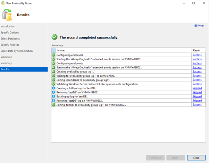Open Skipped link for 'Restoring testDB on VMWin19B02'
This screenshot has height=163, width=209.
(197, 92)
